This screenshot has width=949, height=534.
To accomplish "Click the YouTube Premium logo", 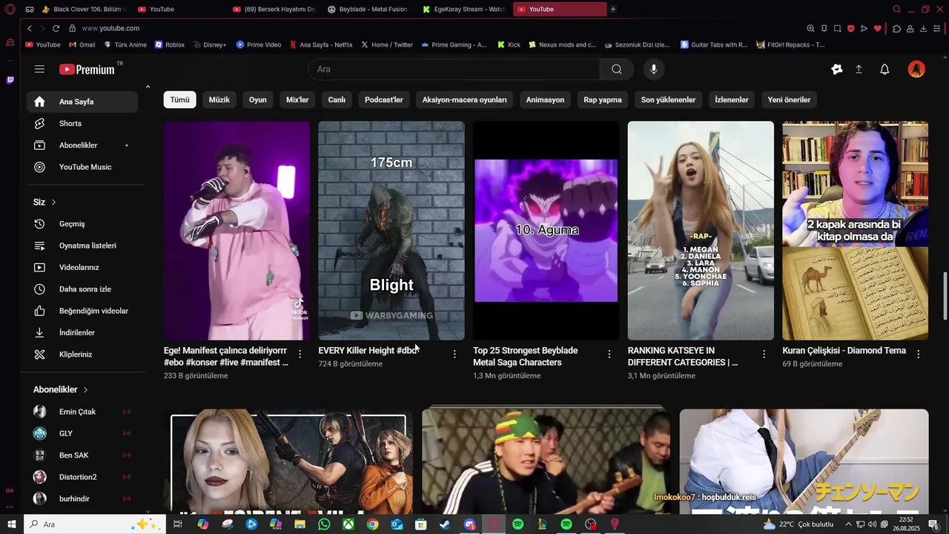I will pos(87,69).
